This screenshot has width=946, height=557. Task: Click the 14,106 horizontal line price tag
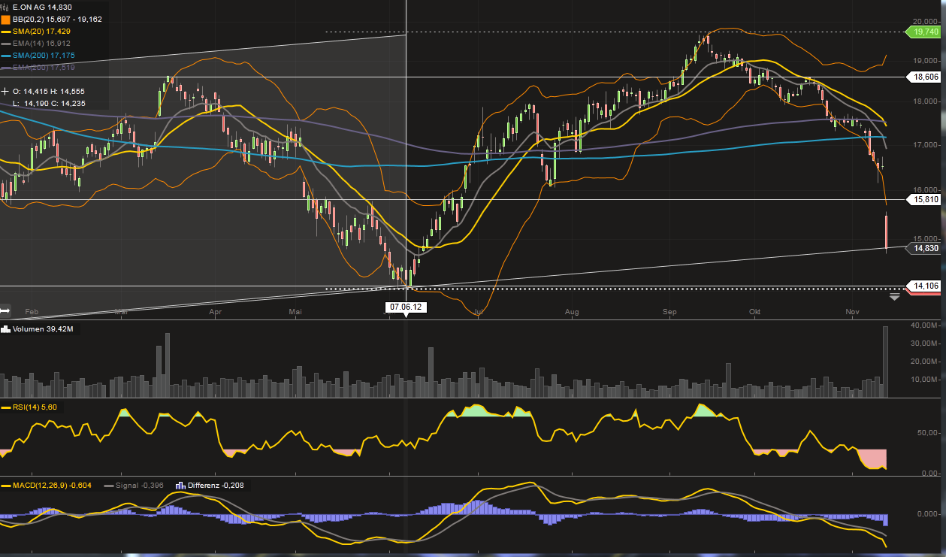tap(923, 286)
